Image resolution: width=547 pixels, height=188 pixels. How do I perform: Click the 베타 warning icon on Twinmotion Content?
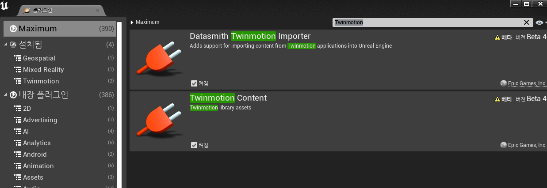coord(497,99)
